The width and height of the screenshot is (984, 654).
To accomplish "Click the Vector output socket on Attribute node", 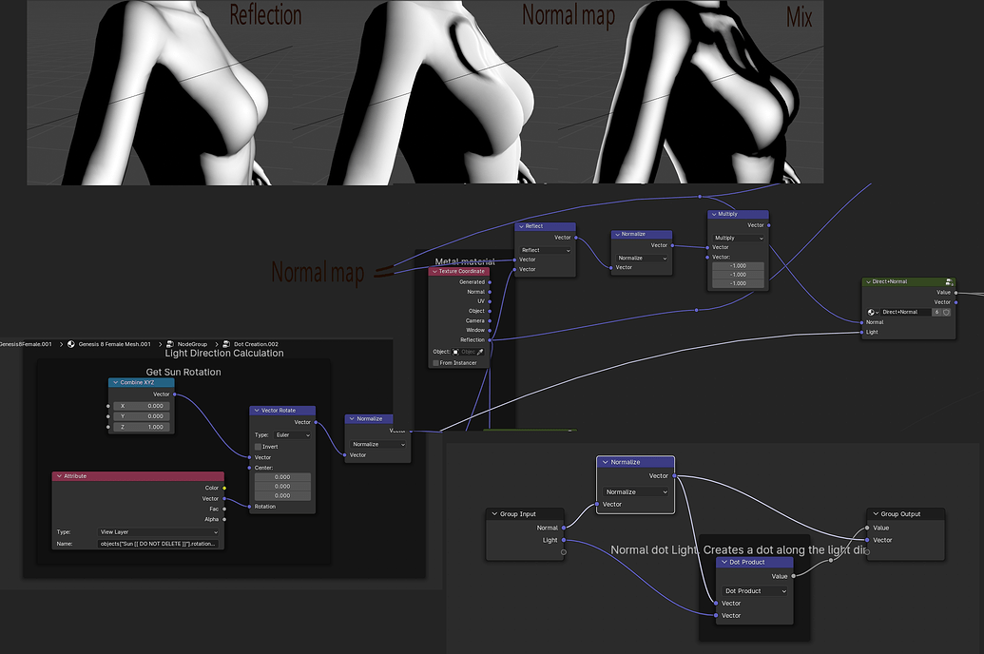I will 224,498.
